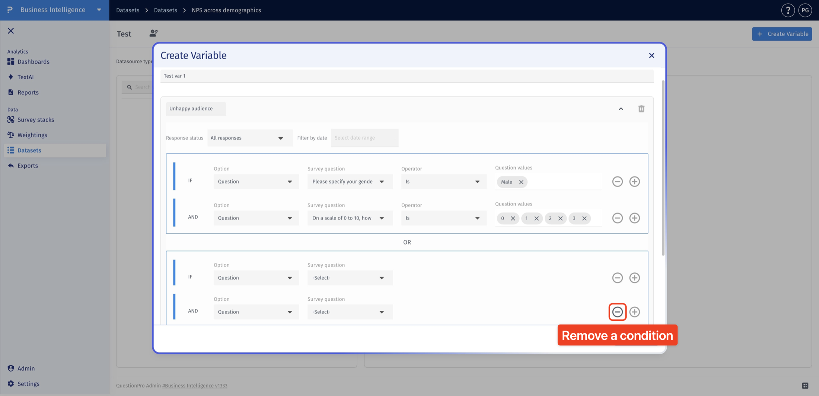Open Option dropdown in first IF row

point(256,182)
